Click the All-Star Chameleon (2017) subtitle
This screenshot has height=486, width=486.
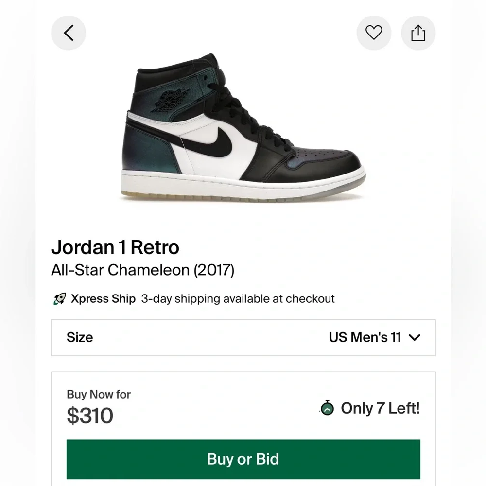(x=142, y=270)
